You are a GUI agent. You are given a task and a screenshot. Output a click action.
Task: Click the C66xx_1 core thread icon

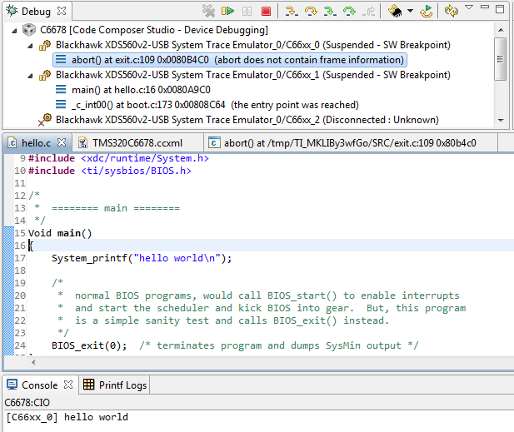point(45,76)
